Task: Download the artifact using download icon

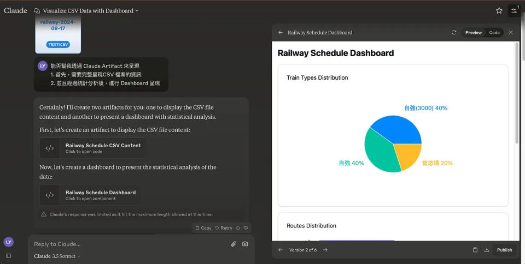Action: [x=487, y=250]
